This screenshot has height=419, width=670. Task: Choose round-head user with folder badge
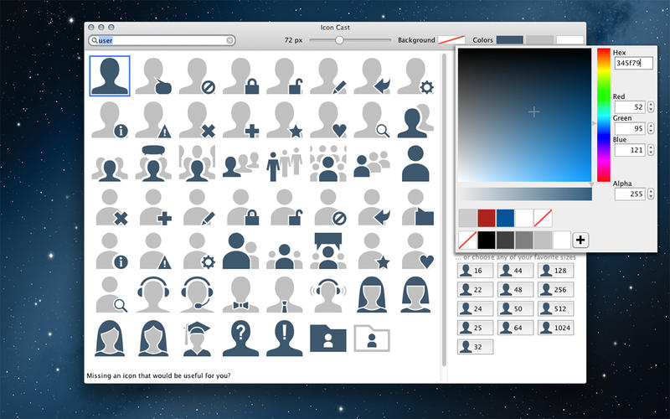417,207
